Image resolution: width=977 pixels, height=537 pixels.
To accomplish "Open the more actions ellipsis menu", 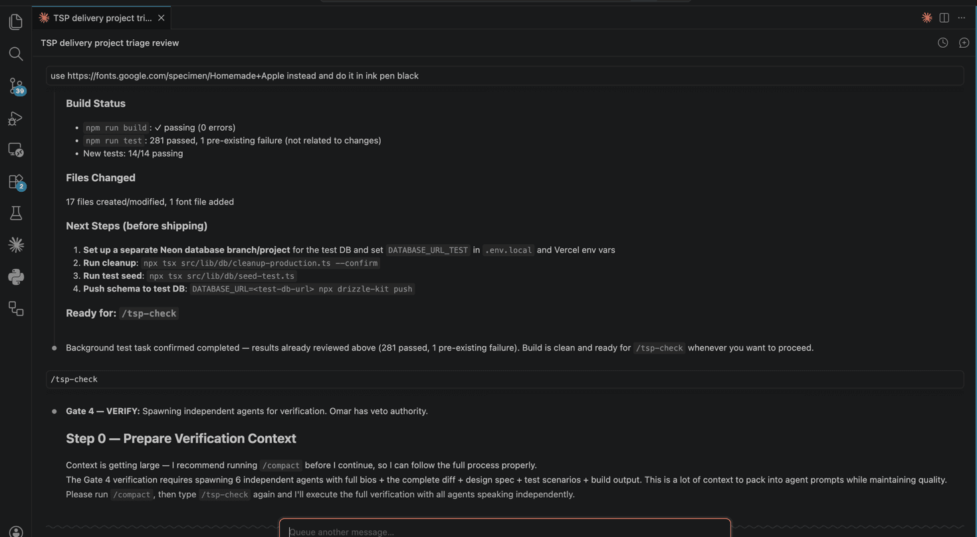I will [961, 18].
